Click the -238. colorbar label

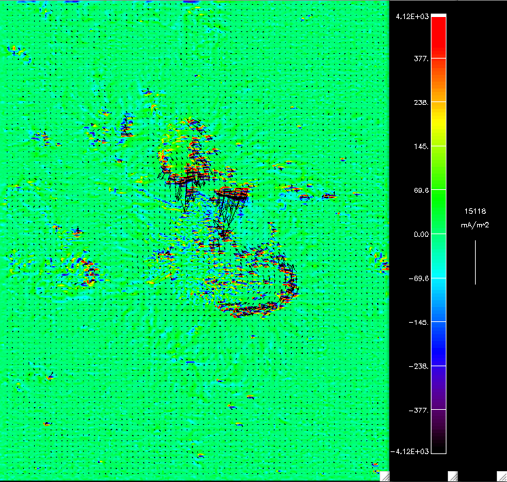pos(419,366)
